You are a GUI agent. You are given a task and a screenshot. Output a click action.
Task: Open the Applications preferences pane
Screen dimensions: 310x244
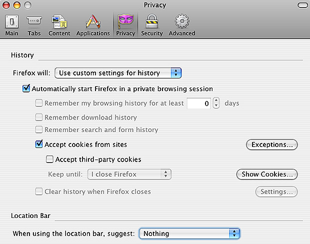(x=93, y=25)
